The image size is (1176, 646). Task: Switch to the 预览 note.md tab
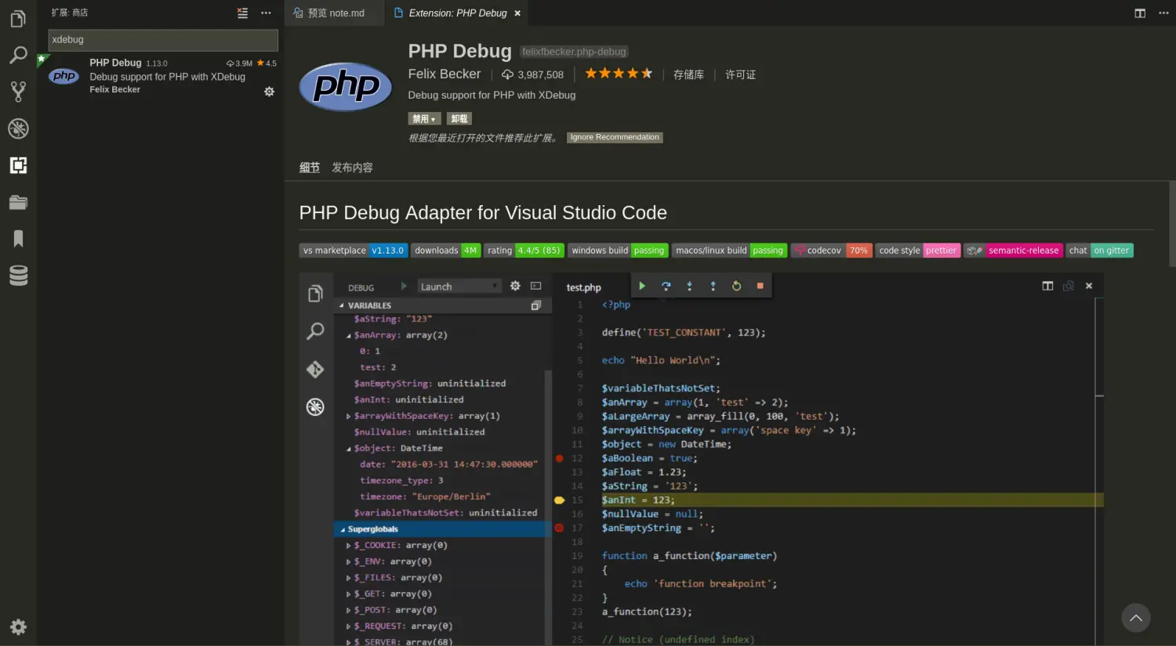click(x=334, y=13)
